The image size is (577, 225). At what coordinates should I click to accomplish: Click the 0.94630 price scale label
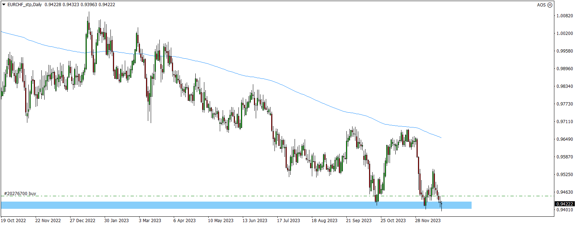[x=565, y=192]
